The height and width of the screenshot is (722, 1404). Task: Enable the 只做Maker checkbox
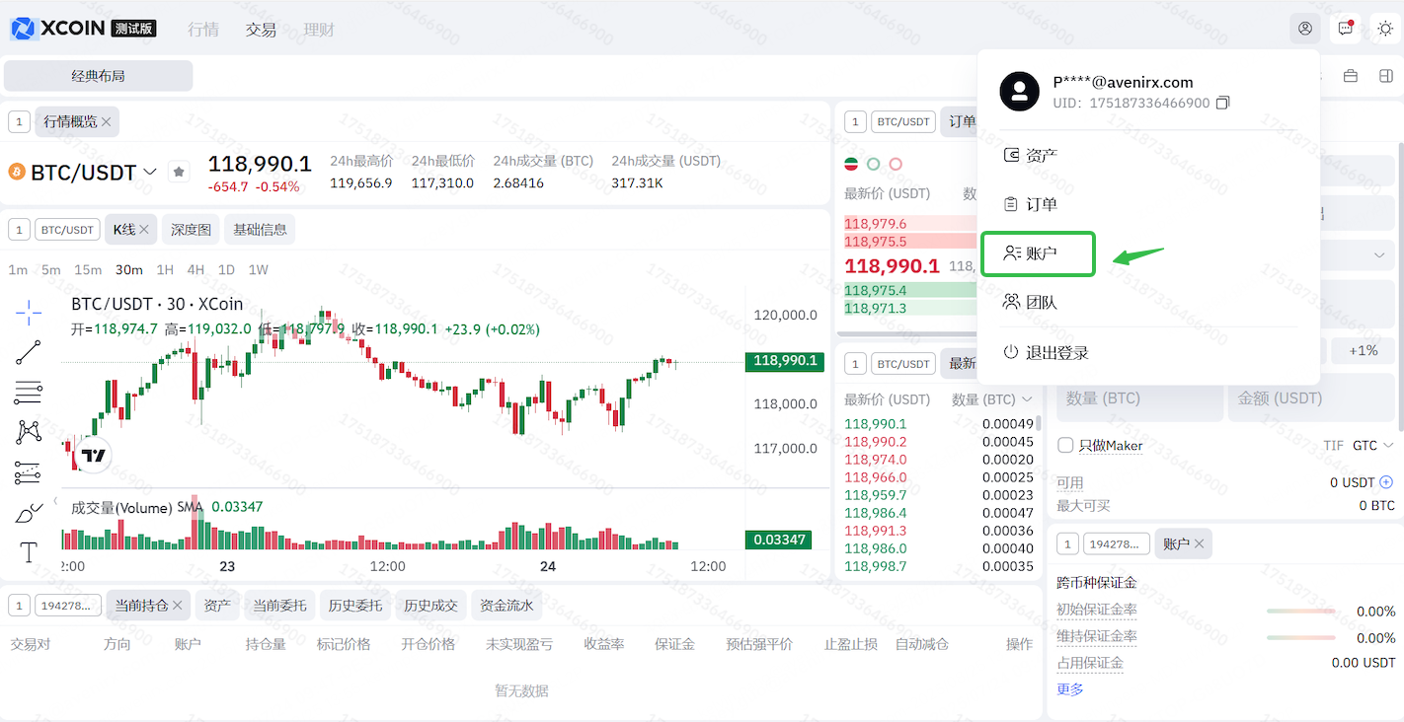(x=1065, y=446)
